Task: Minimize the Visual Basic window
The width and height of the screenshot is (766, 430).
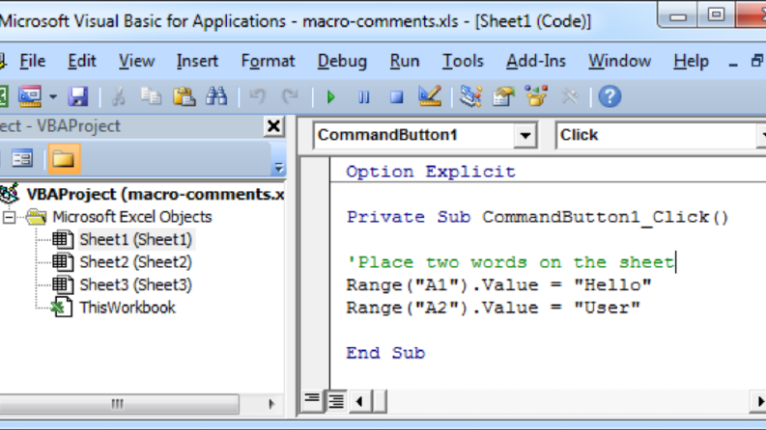Action: (677, 16)
